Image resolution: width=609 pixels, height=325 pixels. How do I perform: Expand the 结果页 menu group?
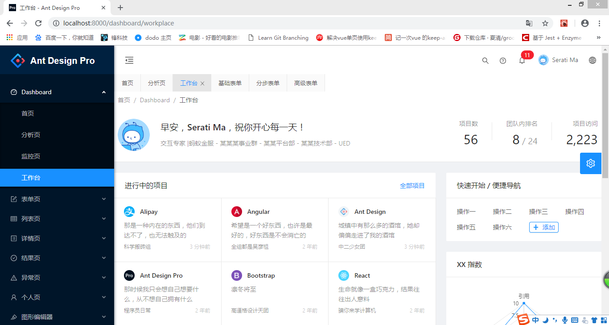57,258
